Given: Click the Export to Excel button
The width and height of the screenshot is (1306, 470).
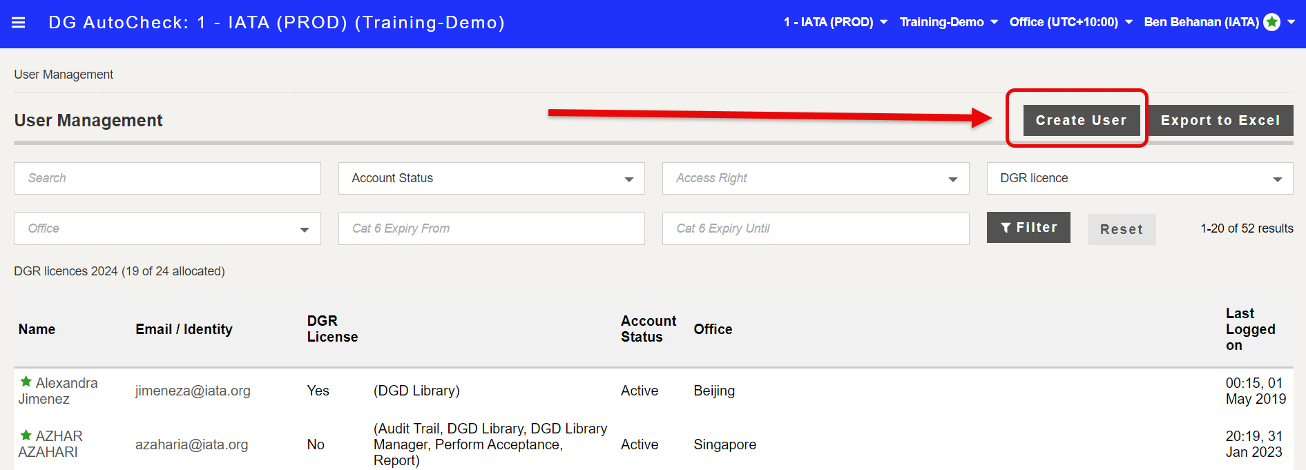Looking at the screenshot, I should (x=1220, y=120).
